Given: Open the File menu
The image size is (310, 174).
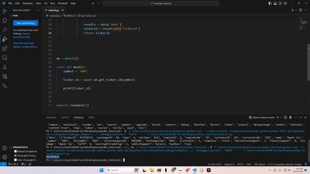Looking at the screenshot, I should point(10,3).
